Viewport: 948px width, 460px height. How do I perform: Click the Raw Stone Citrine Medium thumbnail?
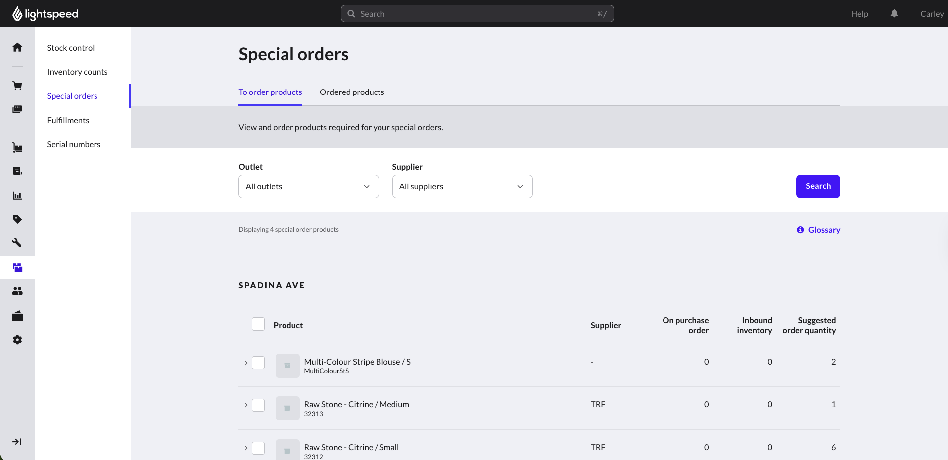click(x=287, y=408)
